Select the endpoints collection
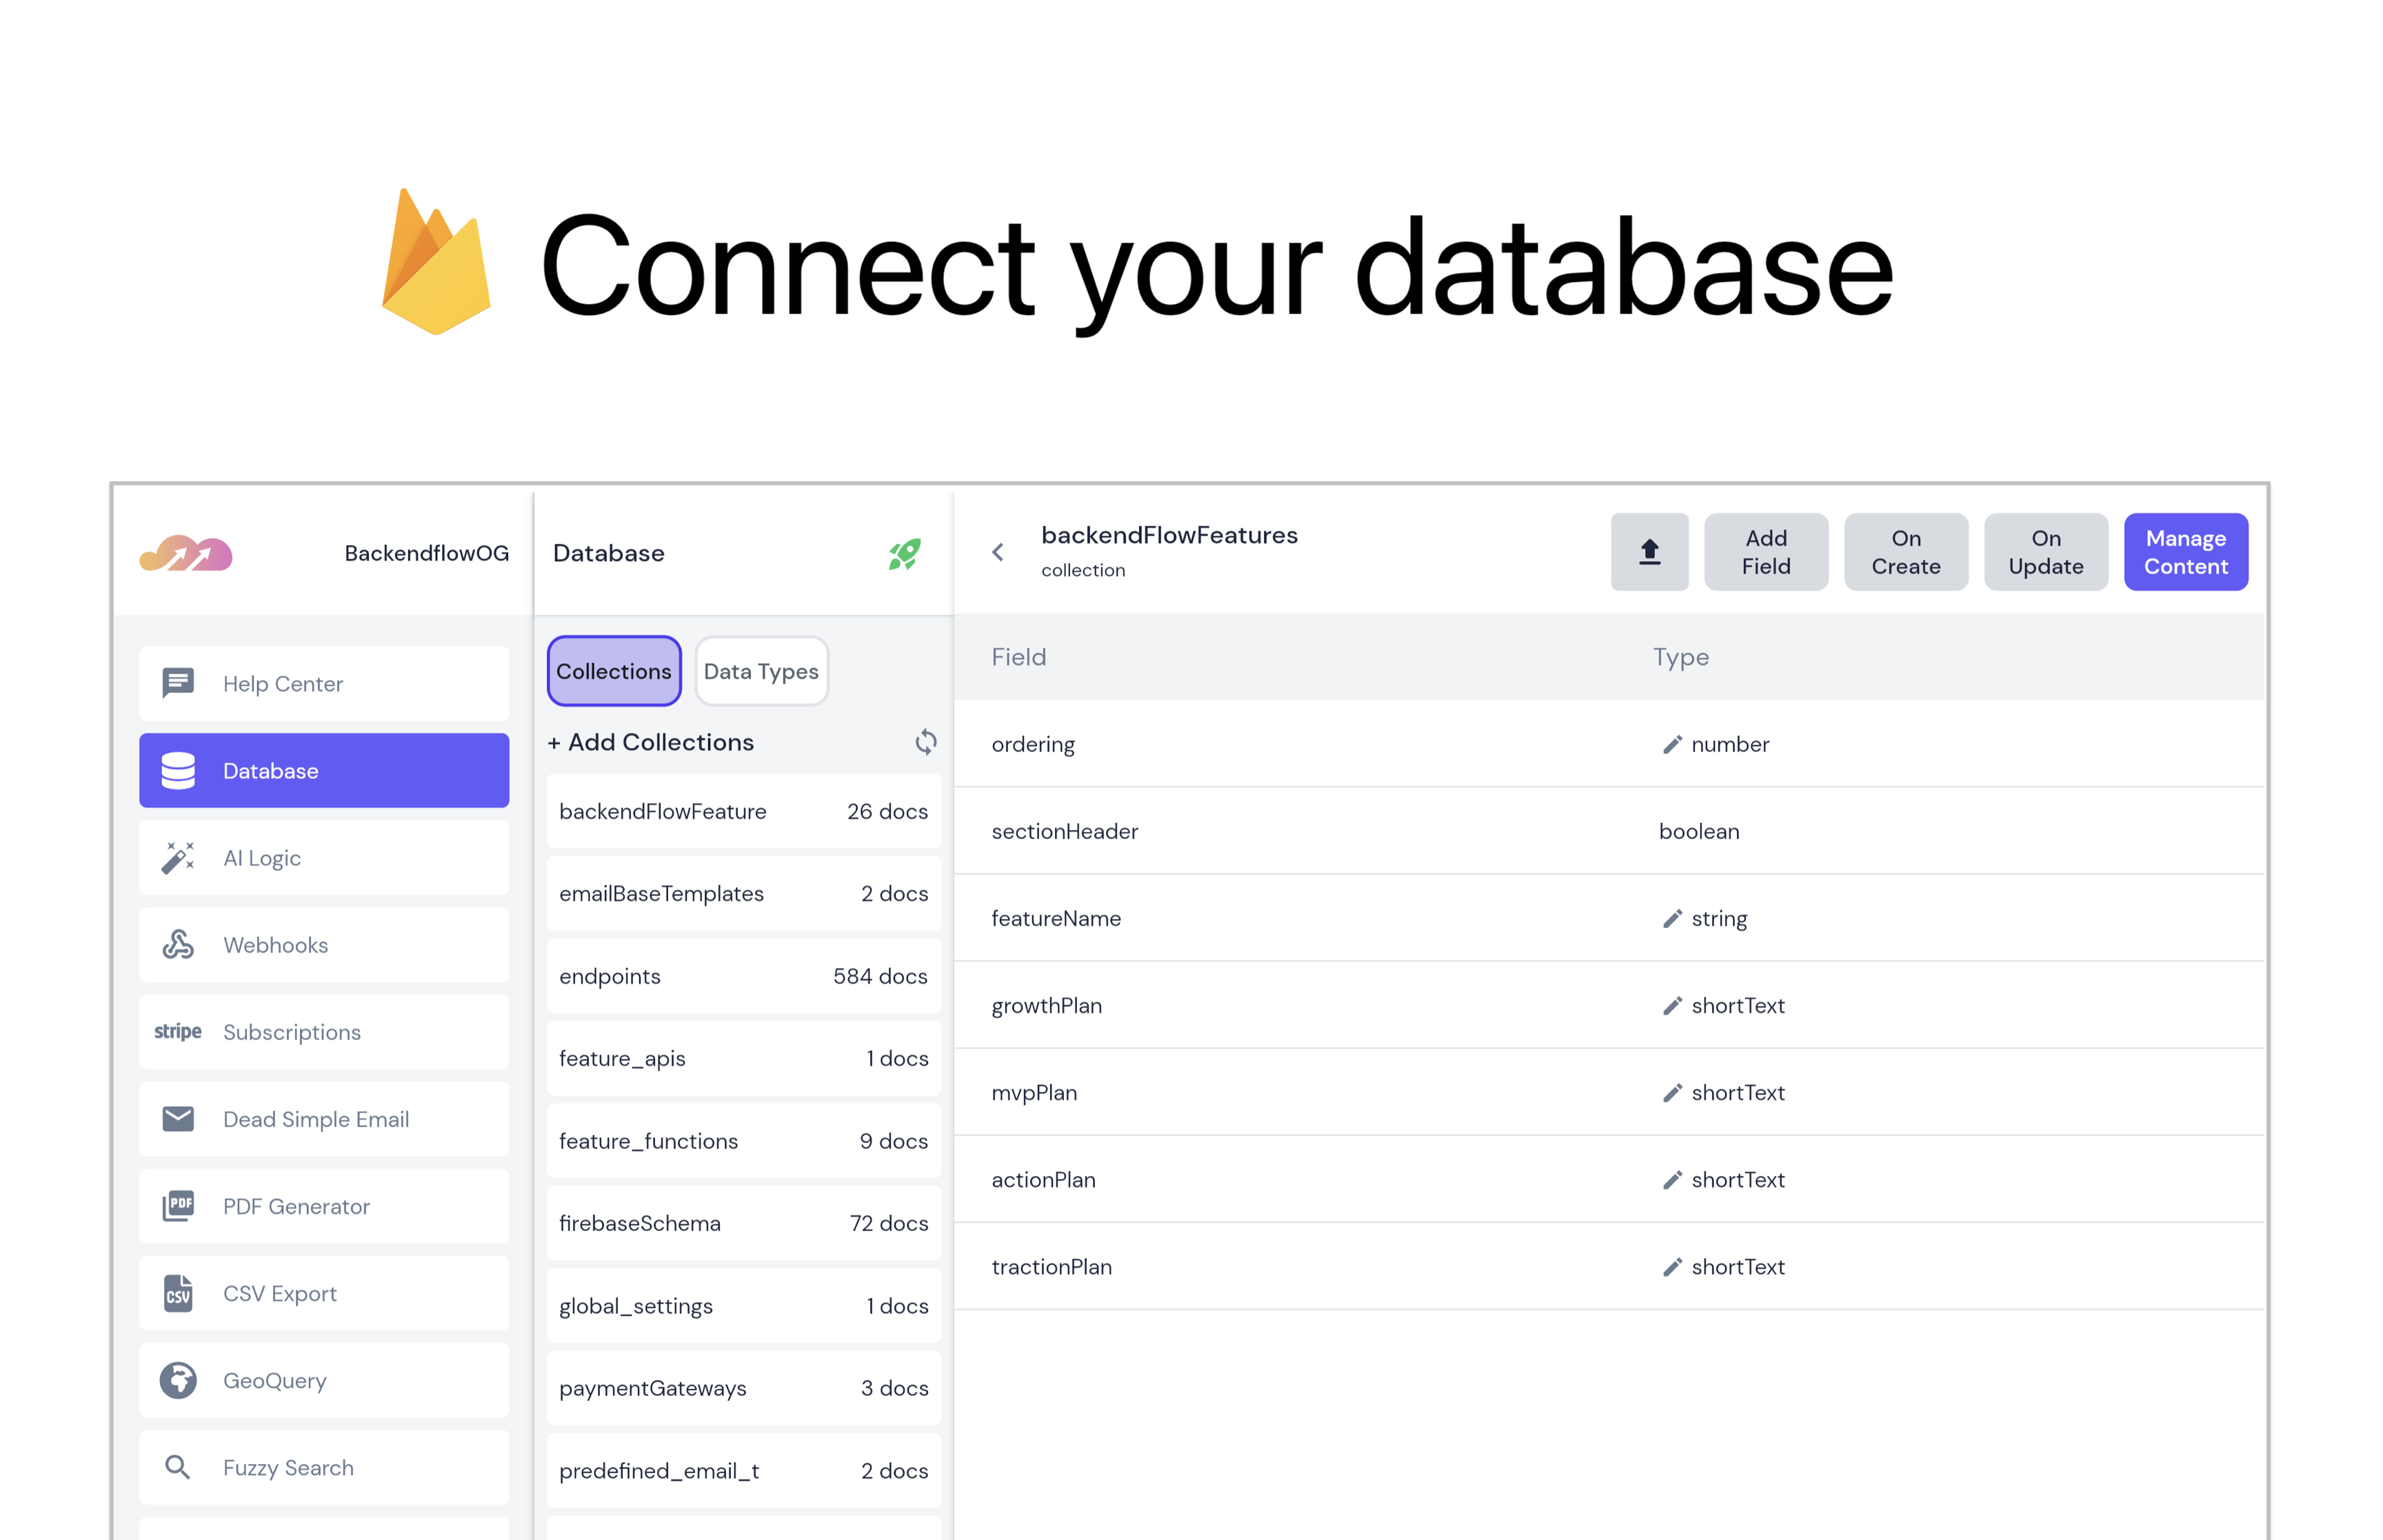Image resolution: width=2383 pixels, height=1540 pixels. point(743,976)
